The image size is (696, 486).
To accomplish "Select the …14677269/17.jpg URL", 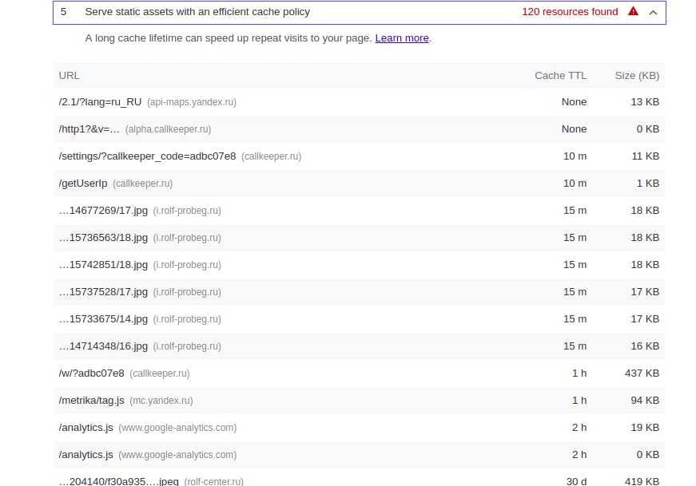I will pyautogui.click(x=103, y=211).
